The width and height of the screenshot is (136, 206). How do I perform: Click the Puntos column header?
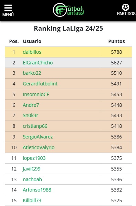point(117,41)
